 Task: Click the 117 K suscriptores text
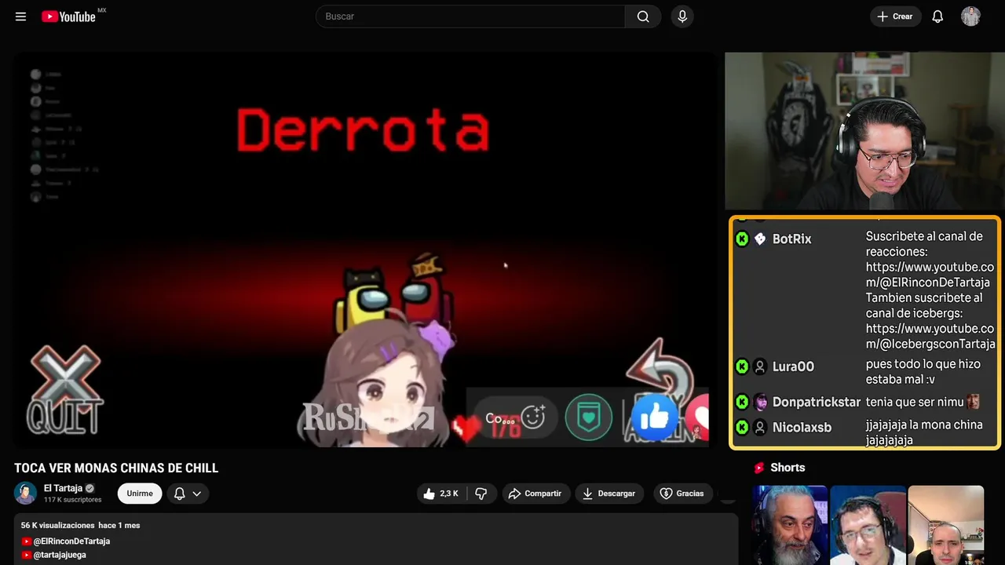tap(72, 500)
